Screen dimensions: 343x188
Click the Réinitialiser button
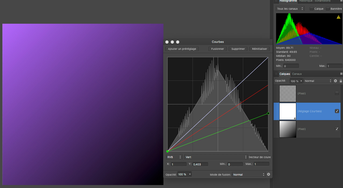[x=259, y=49]
